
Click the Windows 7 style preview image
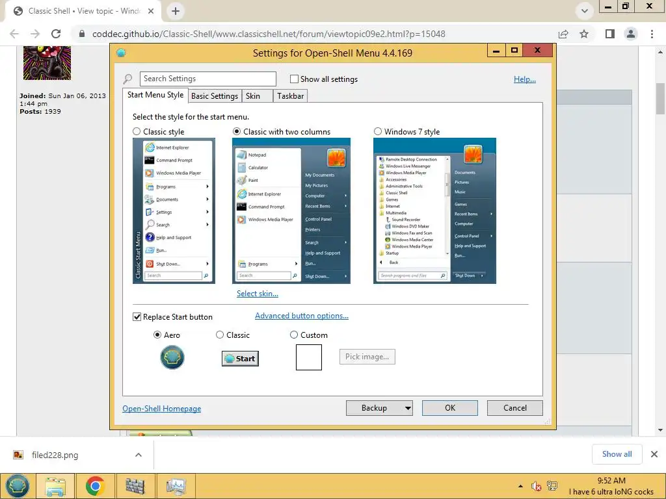pos(434,211)
